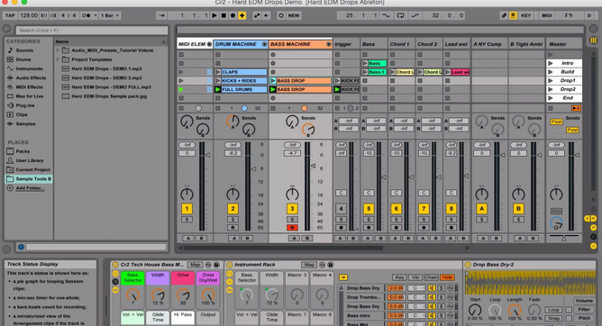Toggle the yellow MIDI Arrangement Overdub plus button

point(242,15)
